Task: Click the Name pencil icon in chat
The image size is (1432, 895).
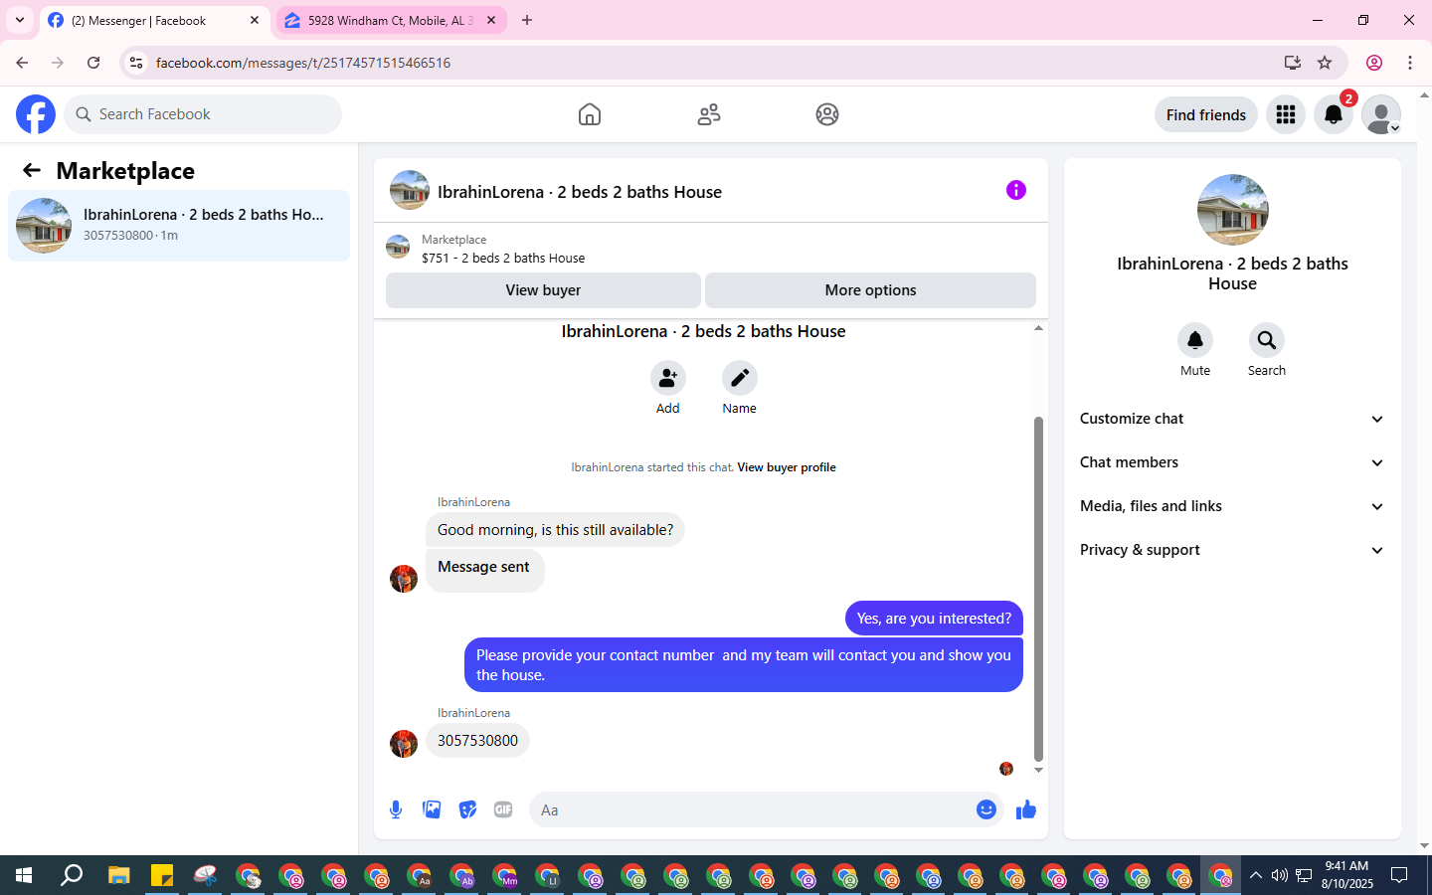Action: [x=740, y=378]
